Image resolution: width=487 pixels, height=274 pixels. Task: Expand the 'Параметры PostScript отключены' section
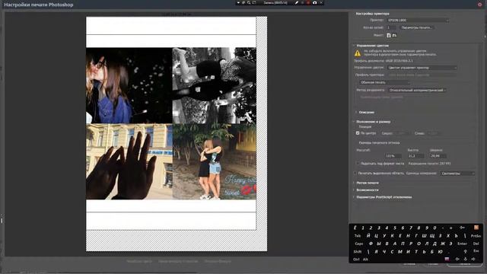click(x=354, y=197)
